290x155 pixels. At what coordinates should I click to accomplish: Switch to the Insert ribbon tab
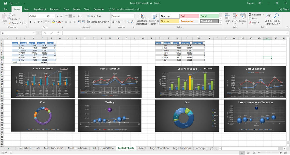point(27,9)
